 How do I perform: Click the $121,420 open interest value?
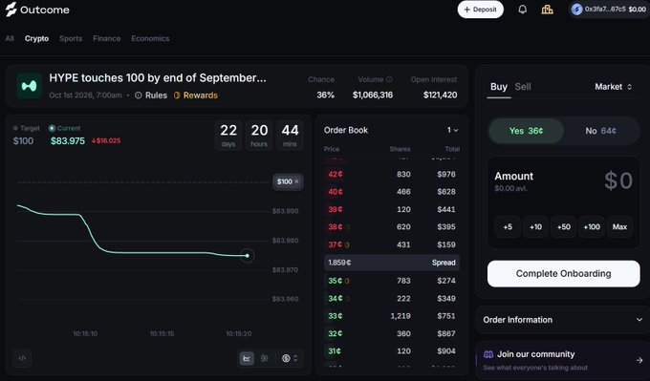441,95
